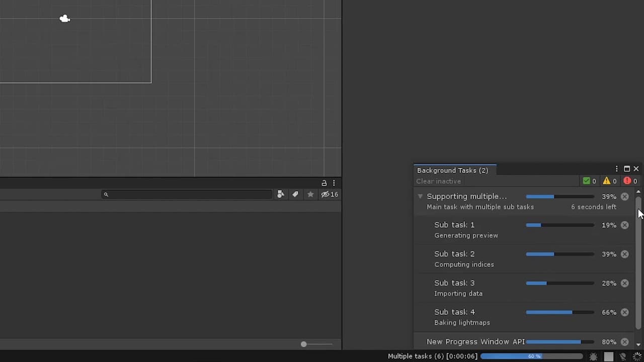Cancel the Supporting multiple... main task
644x362 pixels.
tap(625, 197)
